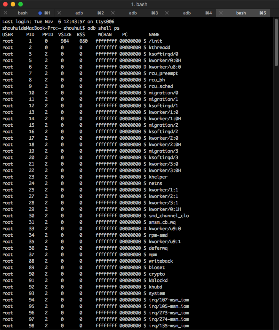Click RSS value 680 in /init row

[x=83, y=41]
